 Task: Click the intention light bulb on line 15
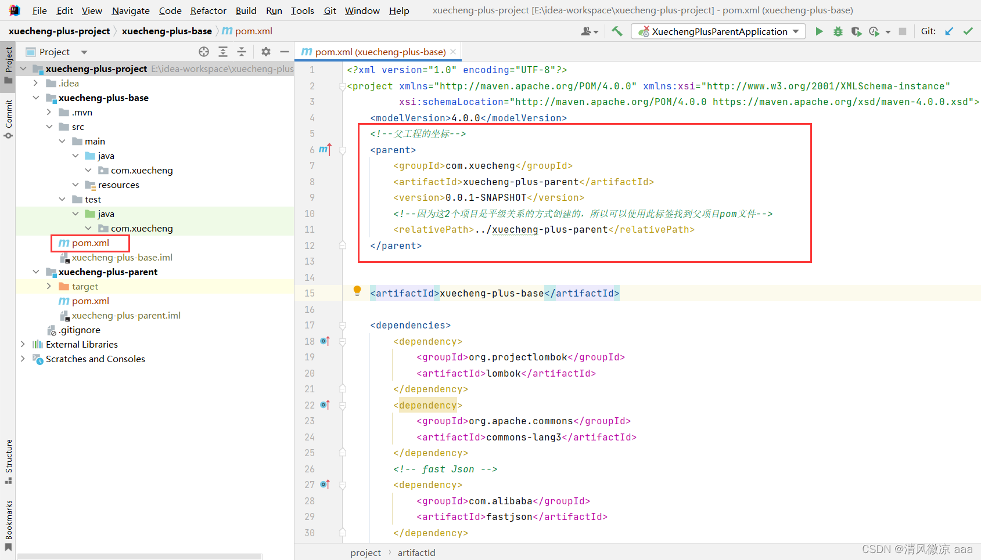357,291
